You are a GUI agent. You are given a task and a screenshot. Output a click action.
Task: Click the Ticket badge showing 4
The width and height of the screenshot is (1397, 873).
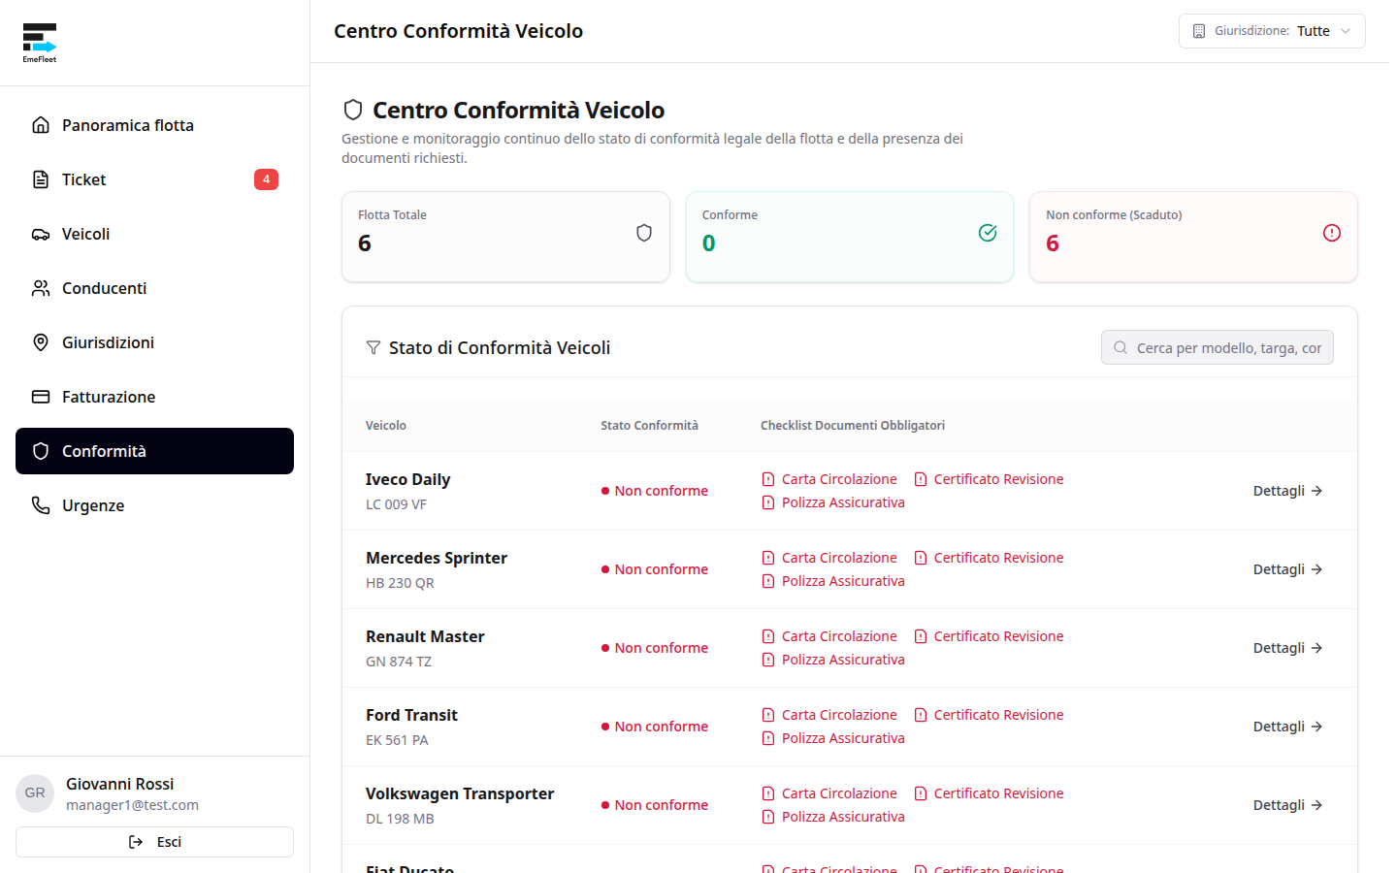point(266,179)
